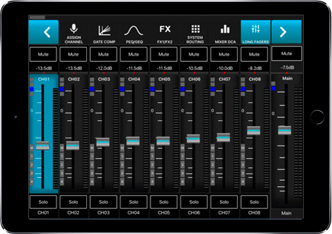Select the Main strip header label

[287, 79]
